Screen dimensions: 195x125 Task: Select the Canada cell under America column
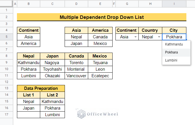pos(100,37)
